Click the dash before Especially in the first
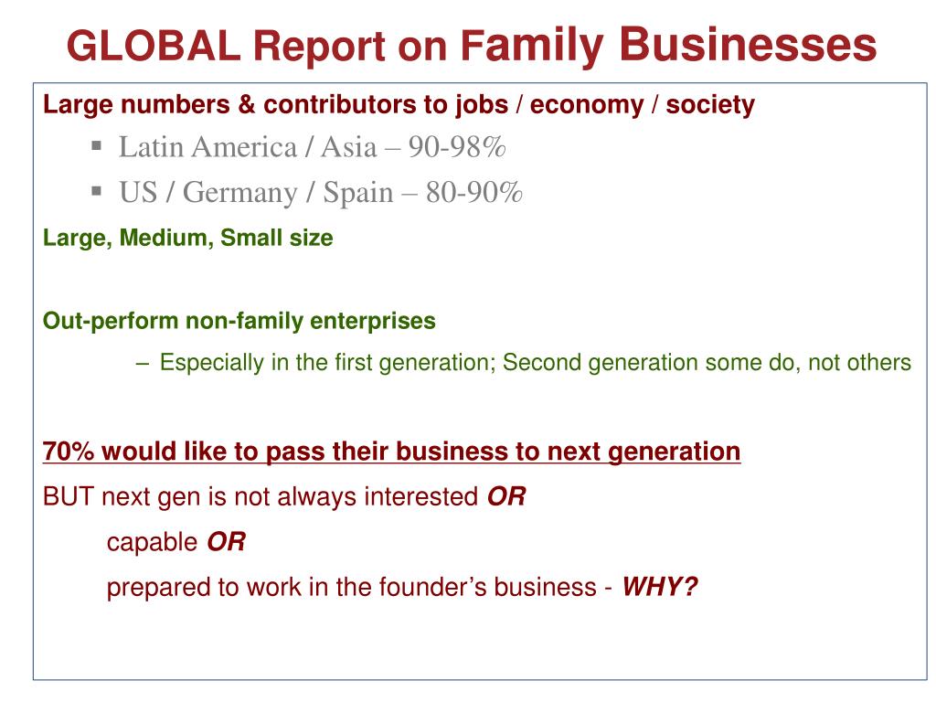 (x=142, y=363)
